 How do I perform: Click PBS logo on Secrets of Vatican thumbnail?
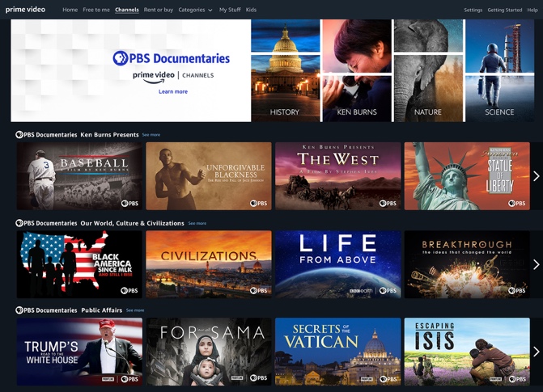(388, 379)
